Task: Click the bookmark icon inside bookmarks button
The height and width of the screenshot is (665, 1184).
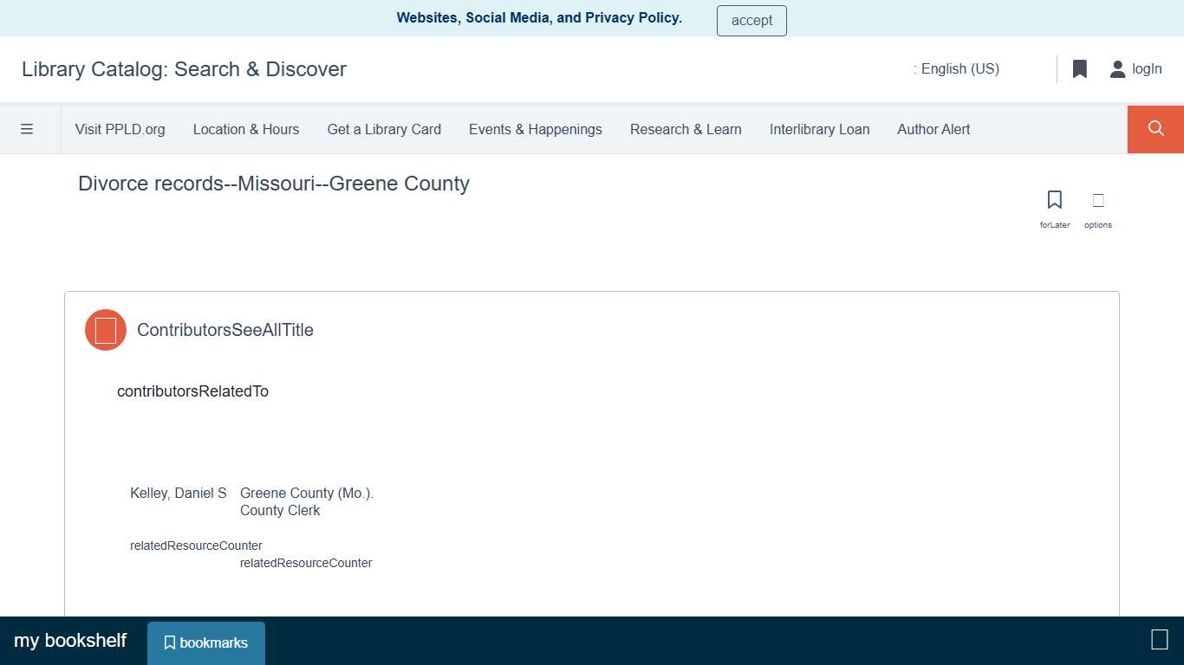Action: coord(170,642)
